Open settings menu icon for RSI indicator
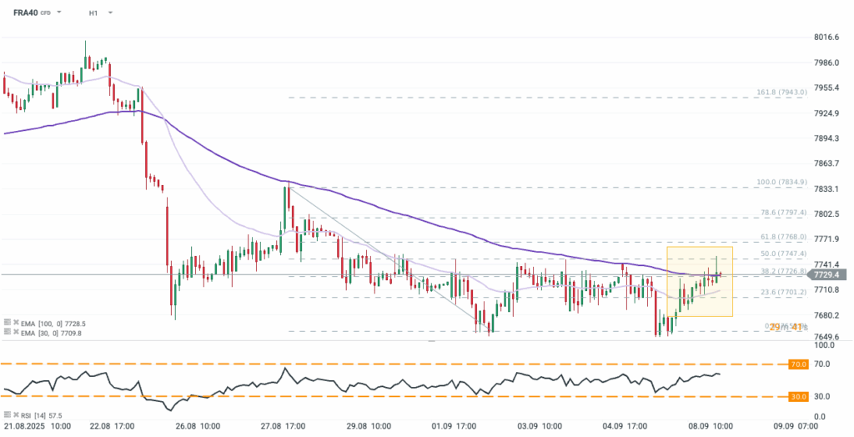The height and width of the screenshot is (437, 854). coord(6,414)
